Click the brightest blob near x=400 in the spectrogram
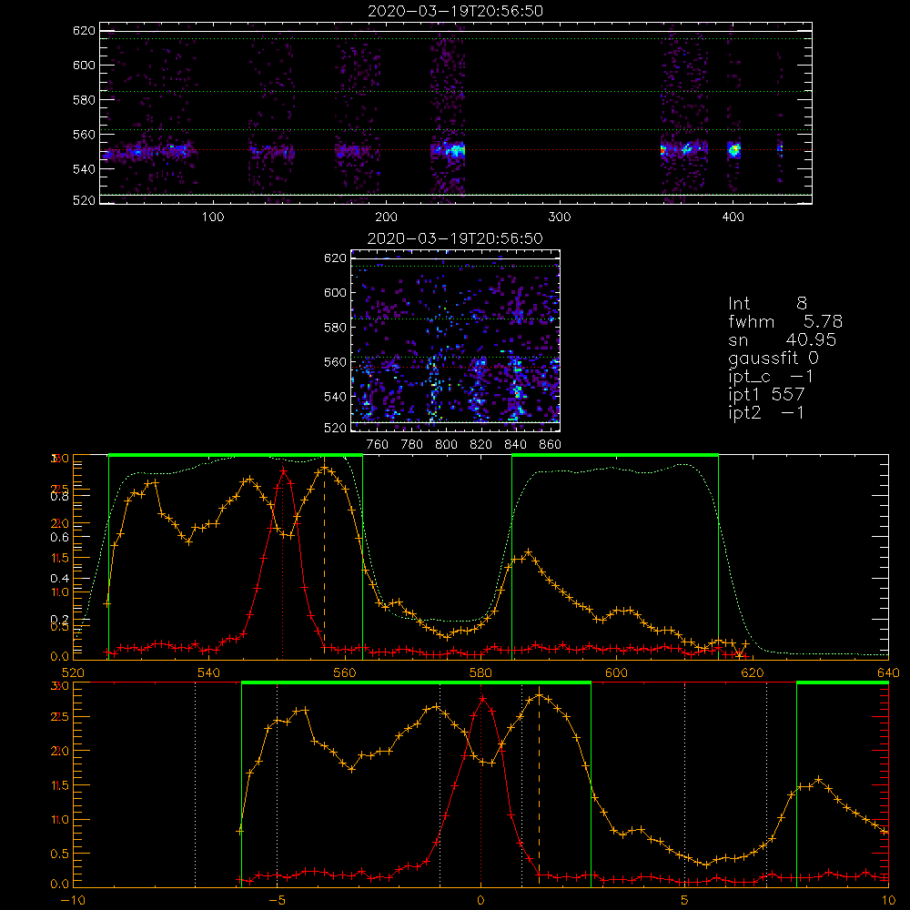Screen dimensions: 910x910 coord(734,150)
